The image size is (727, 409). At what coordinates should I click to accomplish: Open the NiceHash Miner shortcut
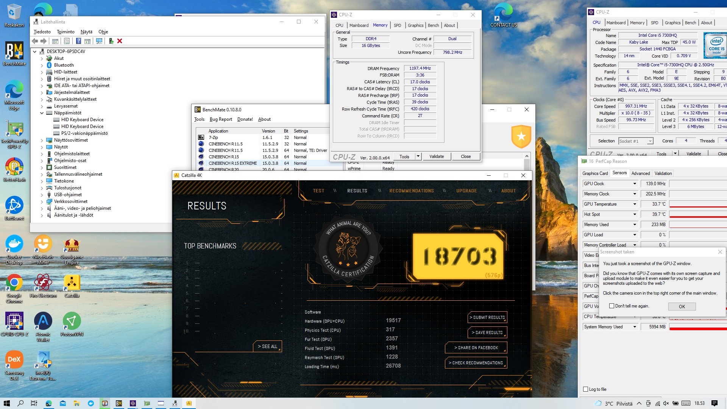[43, 249]
